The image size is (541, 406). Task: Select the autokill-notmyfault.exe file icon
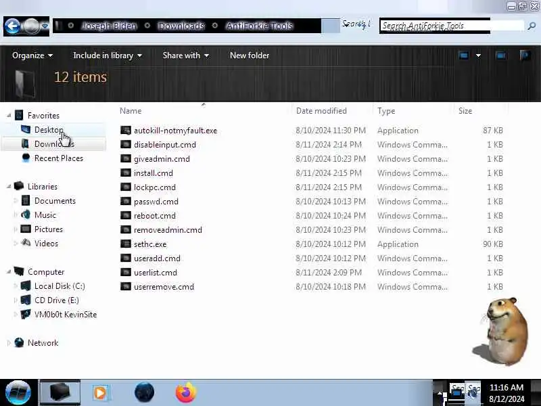(126, 130)
